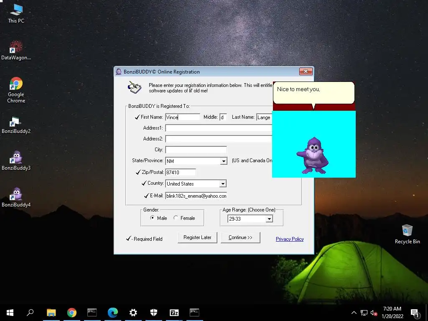
Task: Open the BonziBuddy3 desktop shortcut
Action: tap(16, 161)
